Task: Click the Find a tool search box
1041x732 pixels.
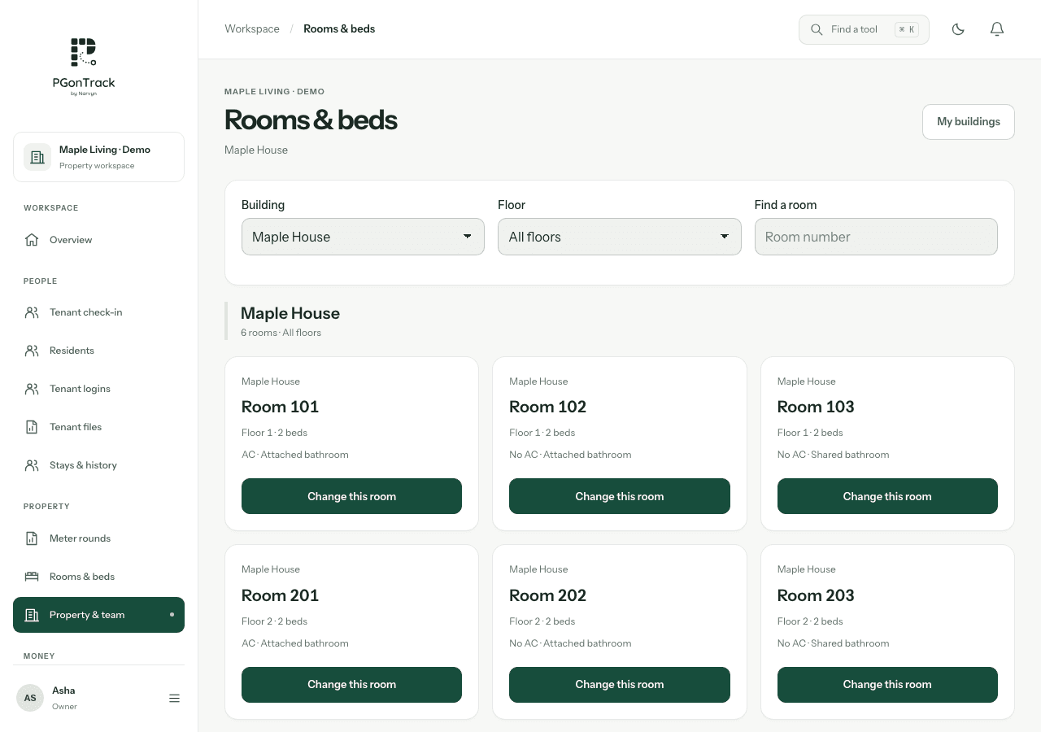Action: tap(864, 29)
